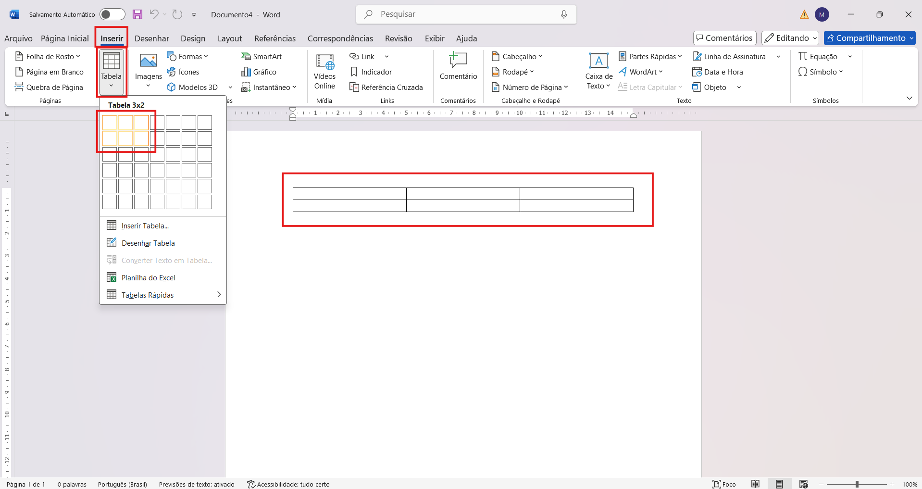The image size is (922, 489).
Task: Switch to the Design tab
Action: coord(193,38)
